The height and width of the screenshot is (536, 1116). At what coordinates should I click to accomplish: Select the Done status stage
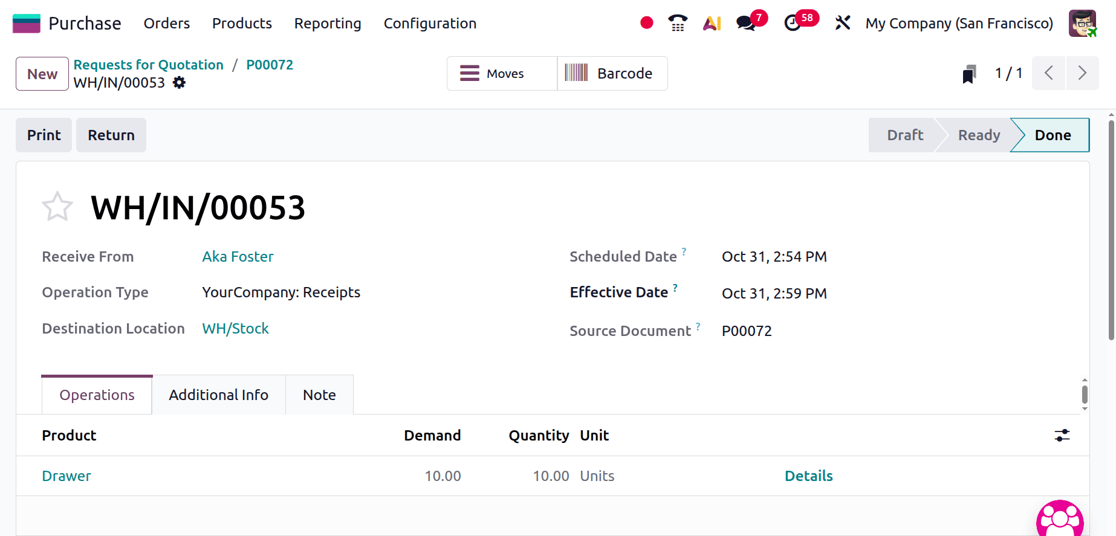[1053, 135]
